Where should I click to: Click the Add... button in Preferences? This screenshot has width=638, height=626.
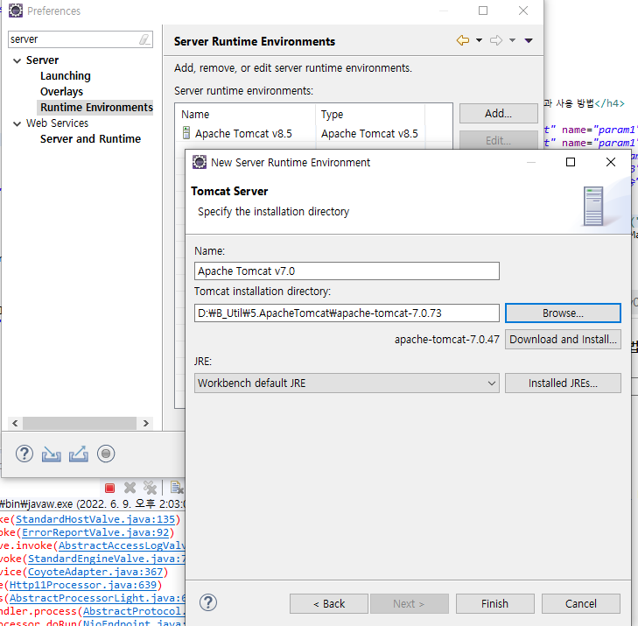coord(499,113)
